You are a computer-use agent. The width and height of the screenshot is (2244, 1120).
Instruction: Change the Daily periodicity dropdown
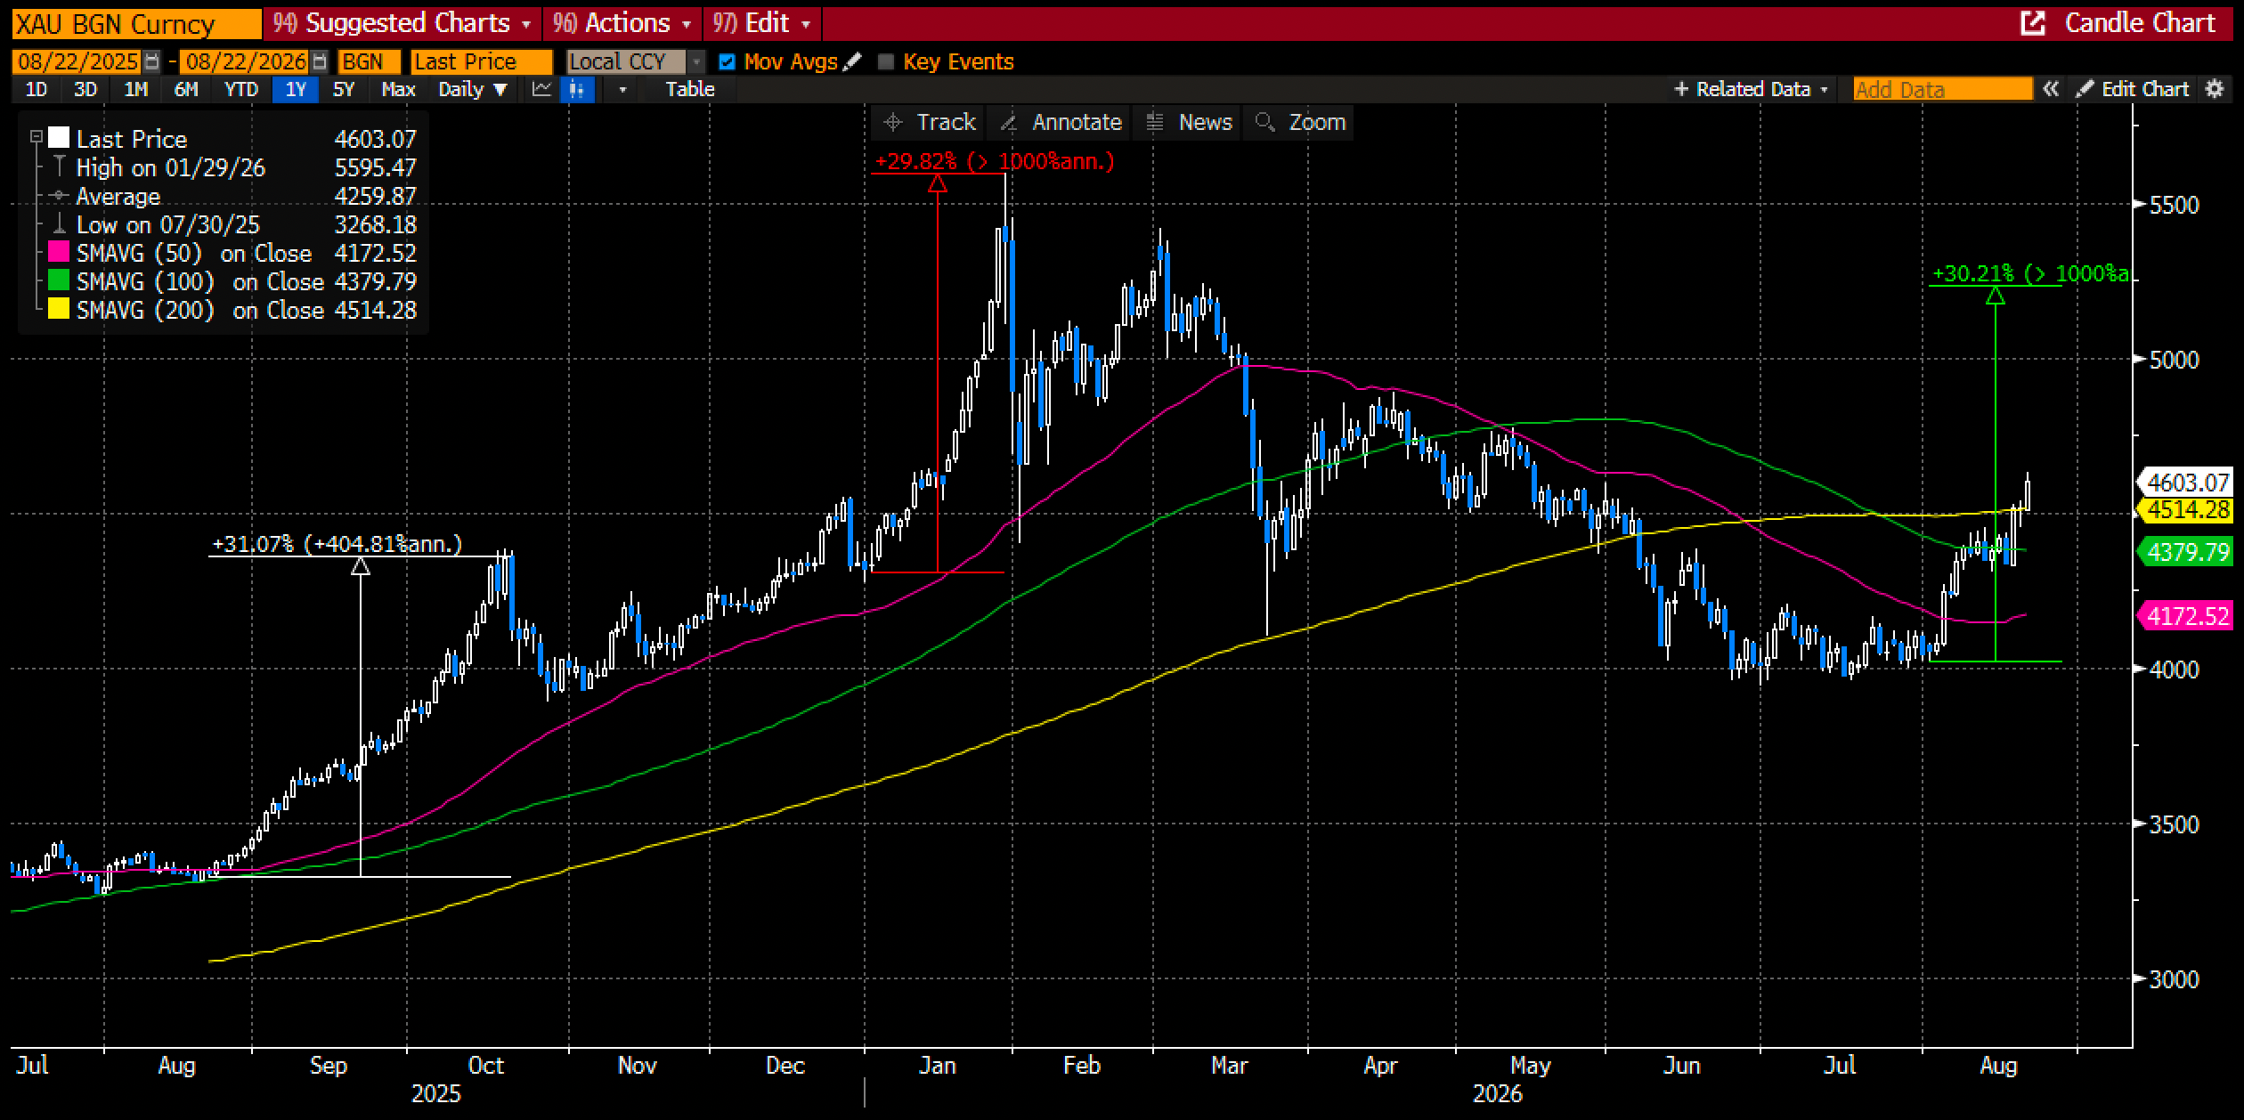coord(472,89)
